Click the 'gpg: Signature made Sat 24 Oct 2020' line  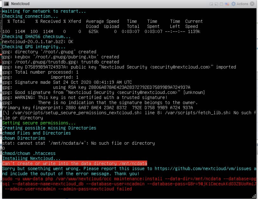(67, 82)
